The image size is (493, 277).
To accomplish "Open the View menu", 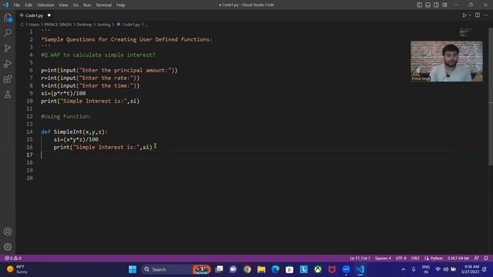I will tap(63, 5).
